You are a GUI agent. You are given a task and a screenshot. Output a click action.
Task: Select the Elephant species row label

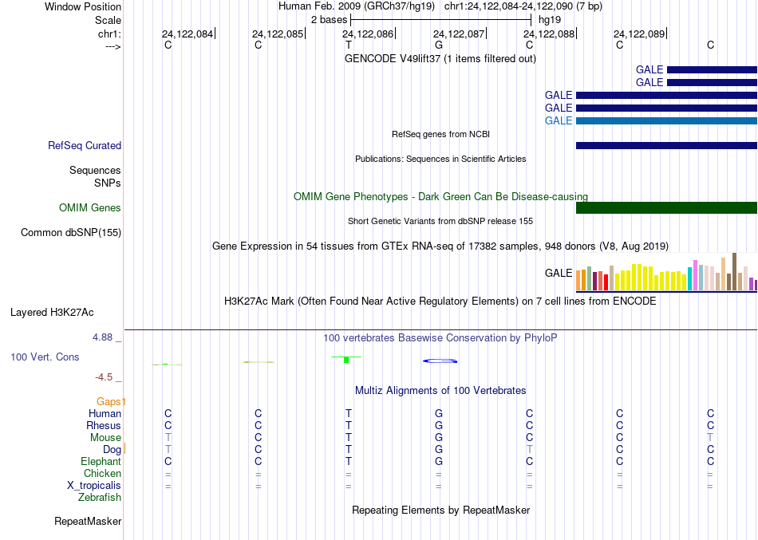pyautogui.click(x=101, y=461)
